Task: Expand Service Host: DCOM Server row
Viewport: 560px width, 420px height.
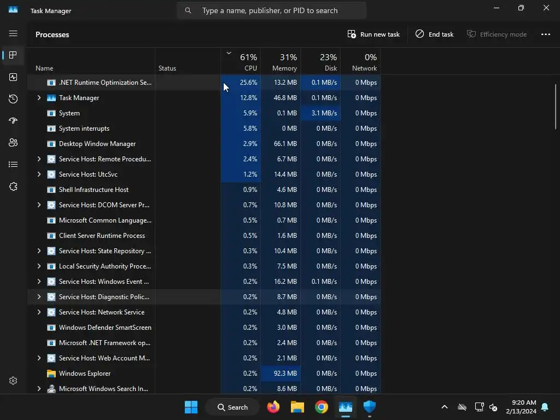Action: [39, 205]
